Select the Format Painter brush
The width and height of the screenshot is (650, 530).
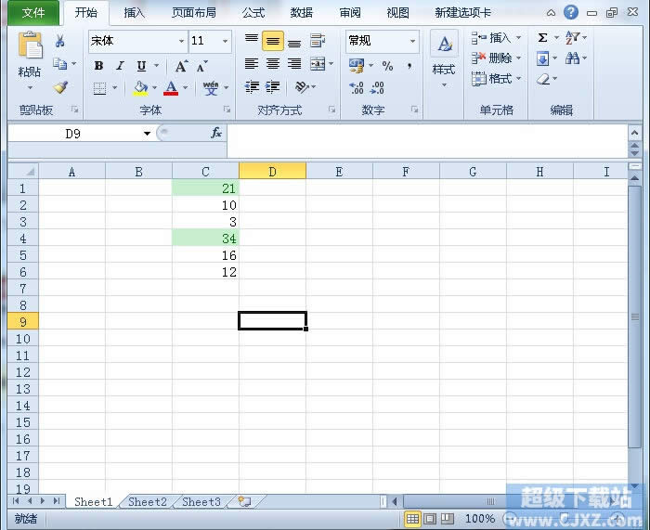pyautogui.click(x=60, y=87)
